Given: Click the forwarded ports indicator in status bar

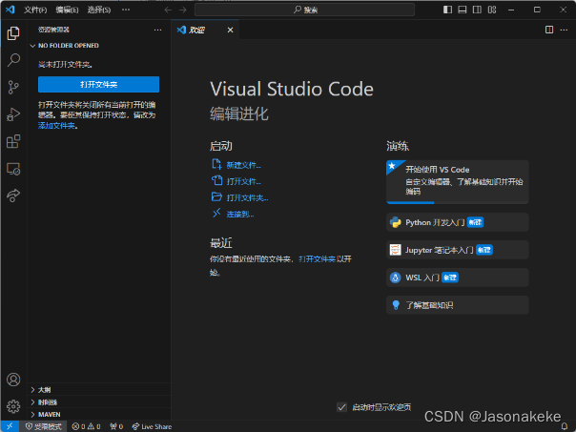Looking at the screenshot, I should pyautogui.click(x=116, y=426).
